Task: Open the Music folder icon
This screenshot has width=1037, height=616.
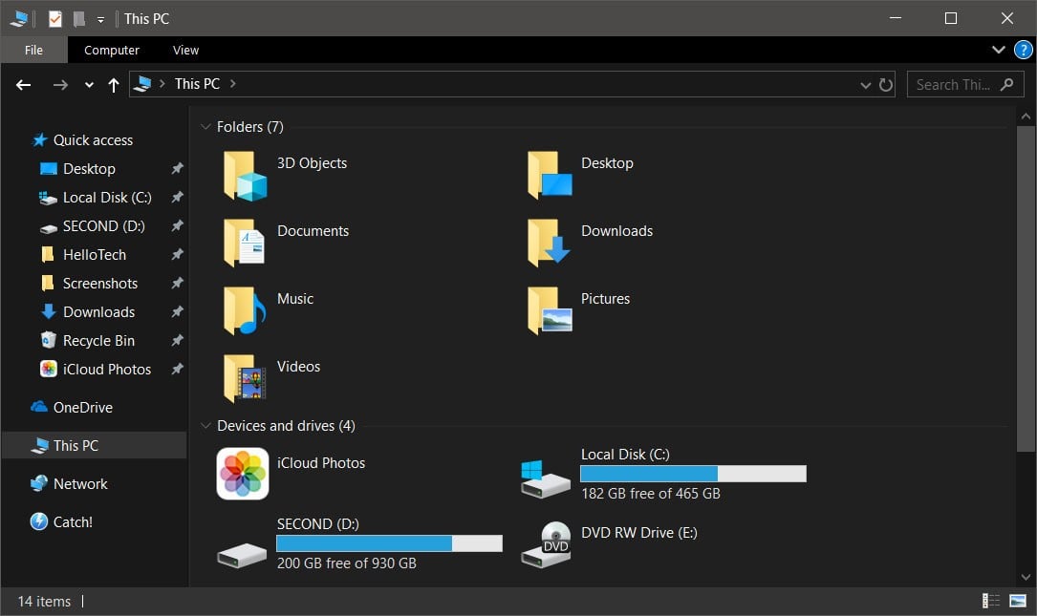Action: tap(245, 310)
